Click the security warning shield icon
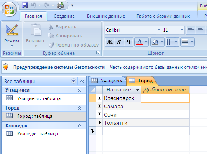 coord(6,67)
